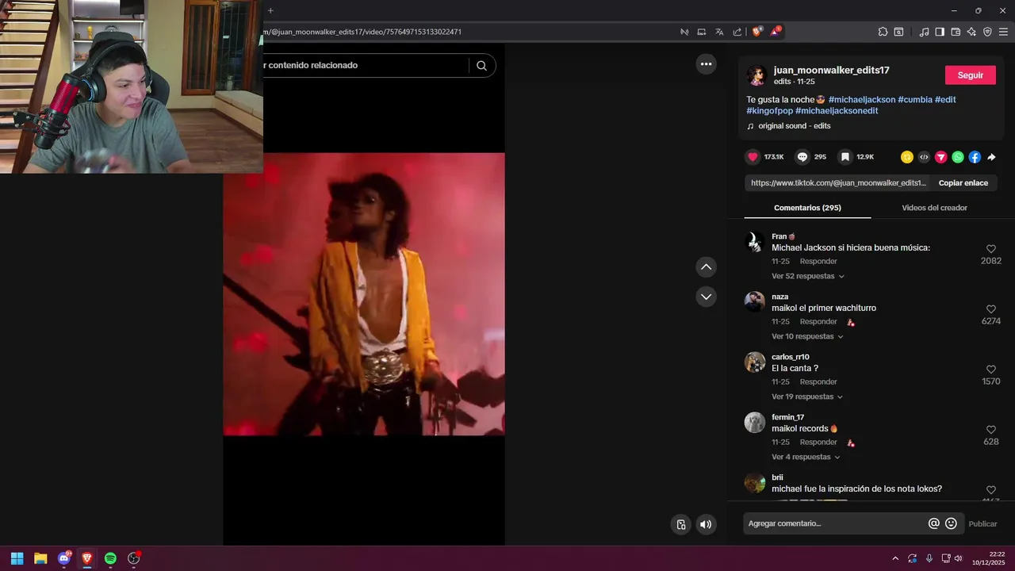Screen dimensions: 1015x571
Task: Expand Ver 4 respuestas under fermin_17's comment
Action: pos(806,457)
